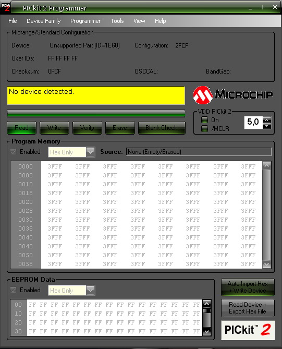
Task: Click the Erase button
Action: click(120, 128)
